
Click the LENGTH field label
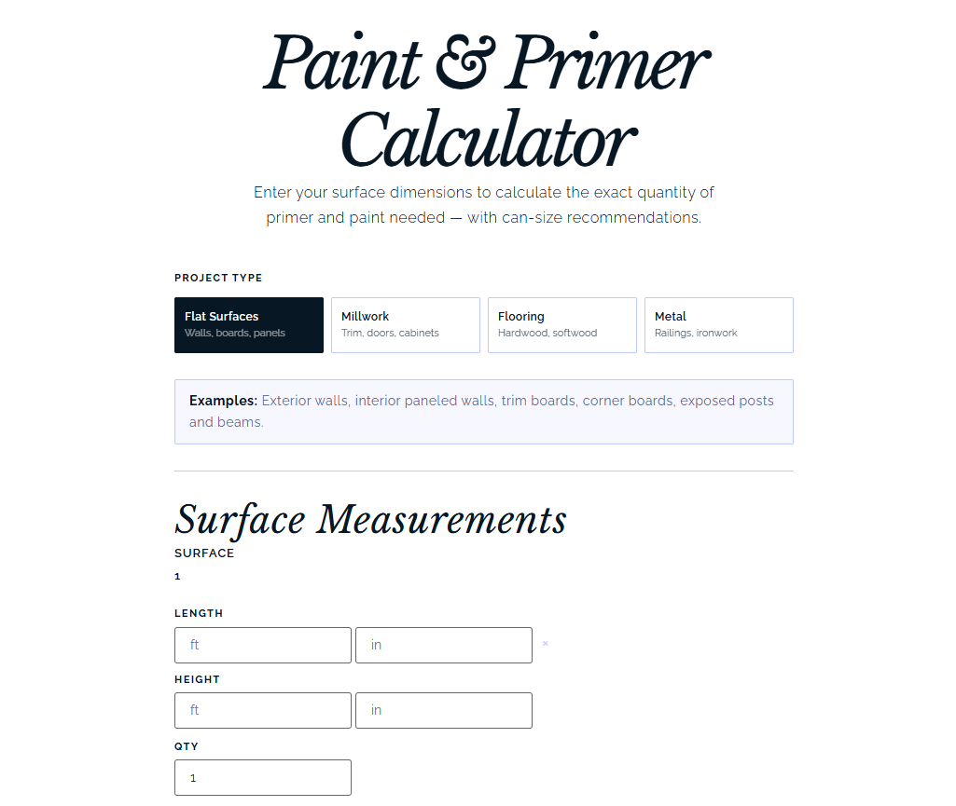click(x=199, y=613)
